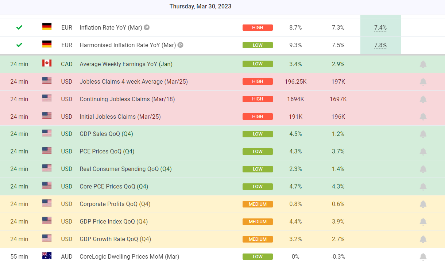Image resolution: width=445 pixels, height=263 pixels.
Task: Toggle alert bell for Continuing Jobless Claims
Action: pyautogui.click(x=423, y=99)
